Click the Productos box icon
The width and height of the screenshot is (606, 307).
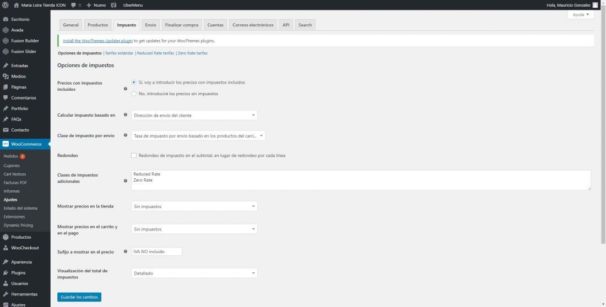[6, 237]
